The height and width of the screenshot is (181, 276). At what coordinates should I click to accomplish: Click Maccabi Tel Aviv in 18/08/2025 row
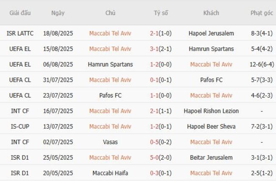click(x=110, y=33)
